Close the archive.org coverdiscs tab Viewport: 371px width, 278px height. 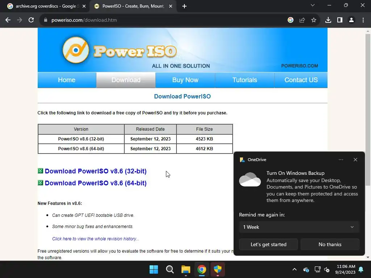pos(84,6)
